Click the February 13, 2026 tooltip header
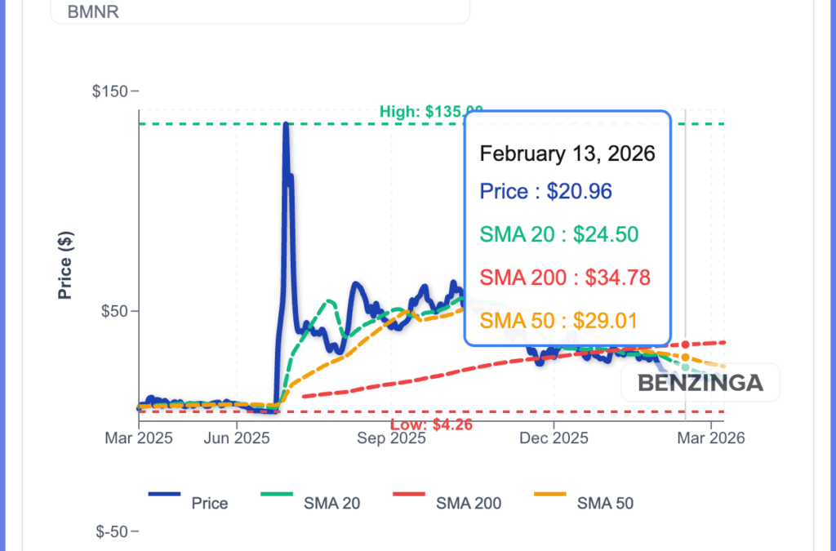This screenshot has height=551, width=836. coord(567,153)
